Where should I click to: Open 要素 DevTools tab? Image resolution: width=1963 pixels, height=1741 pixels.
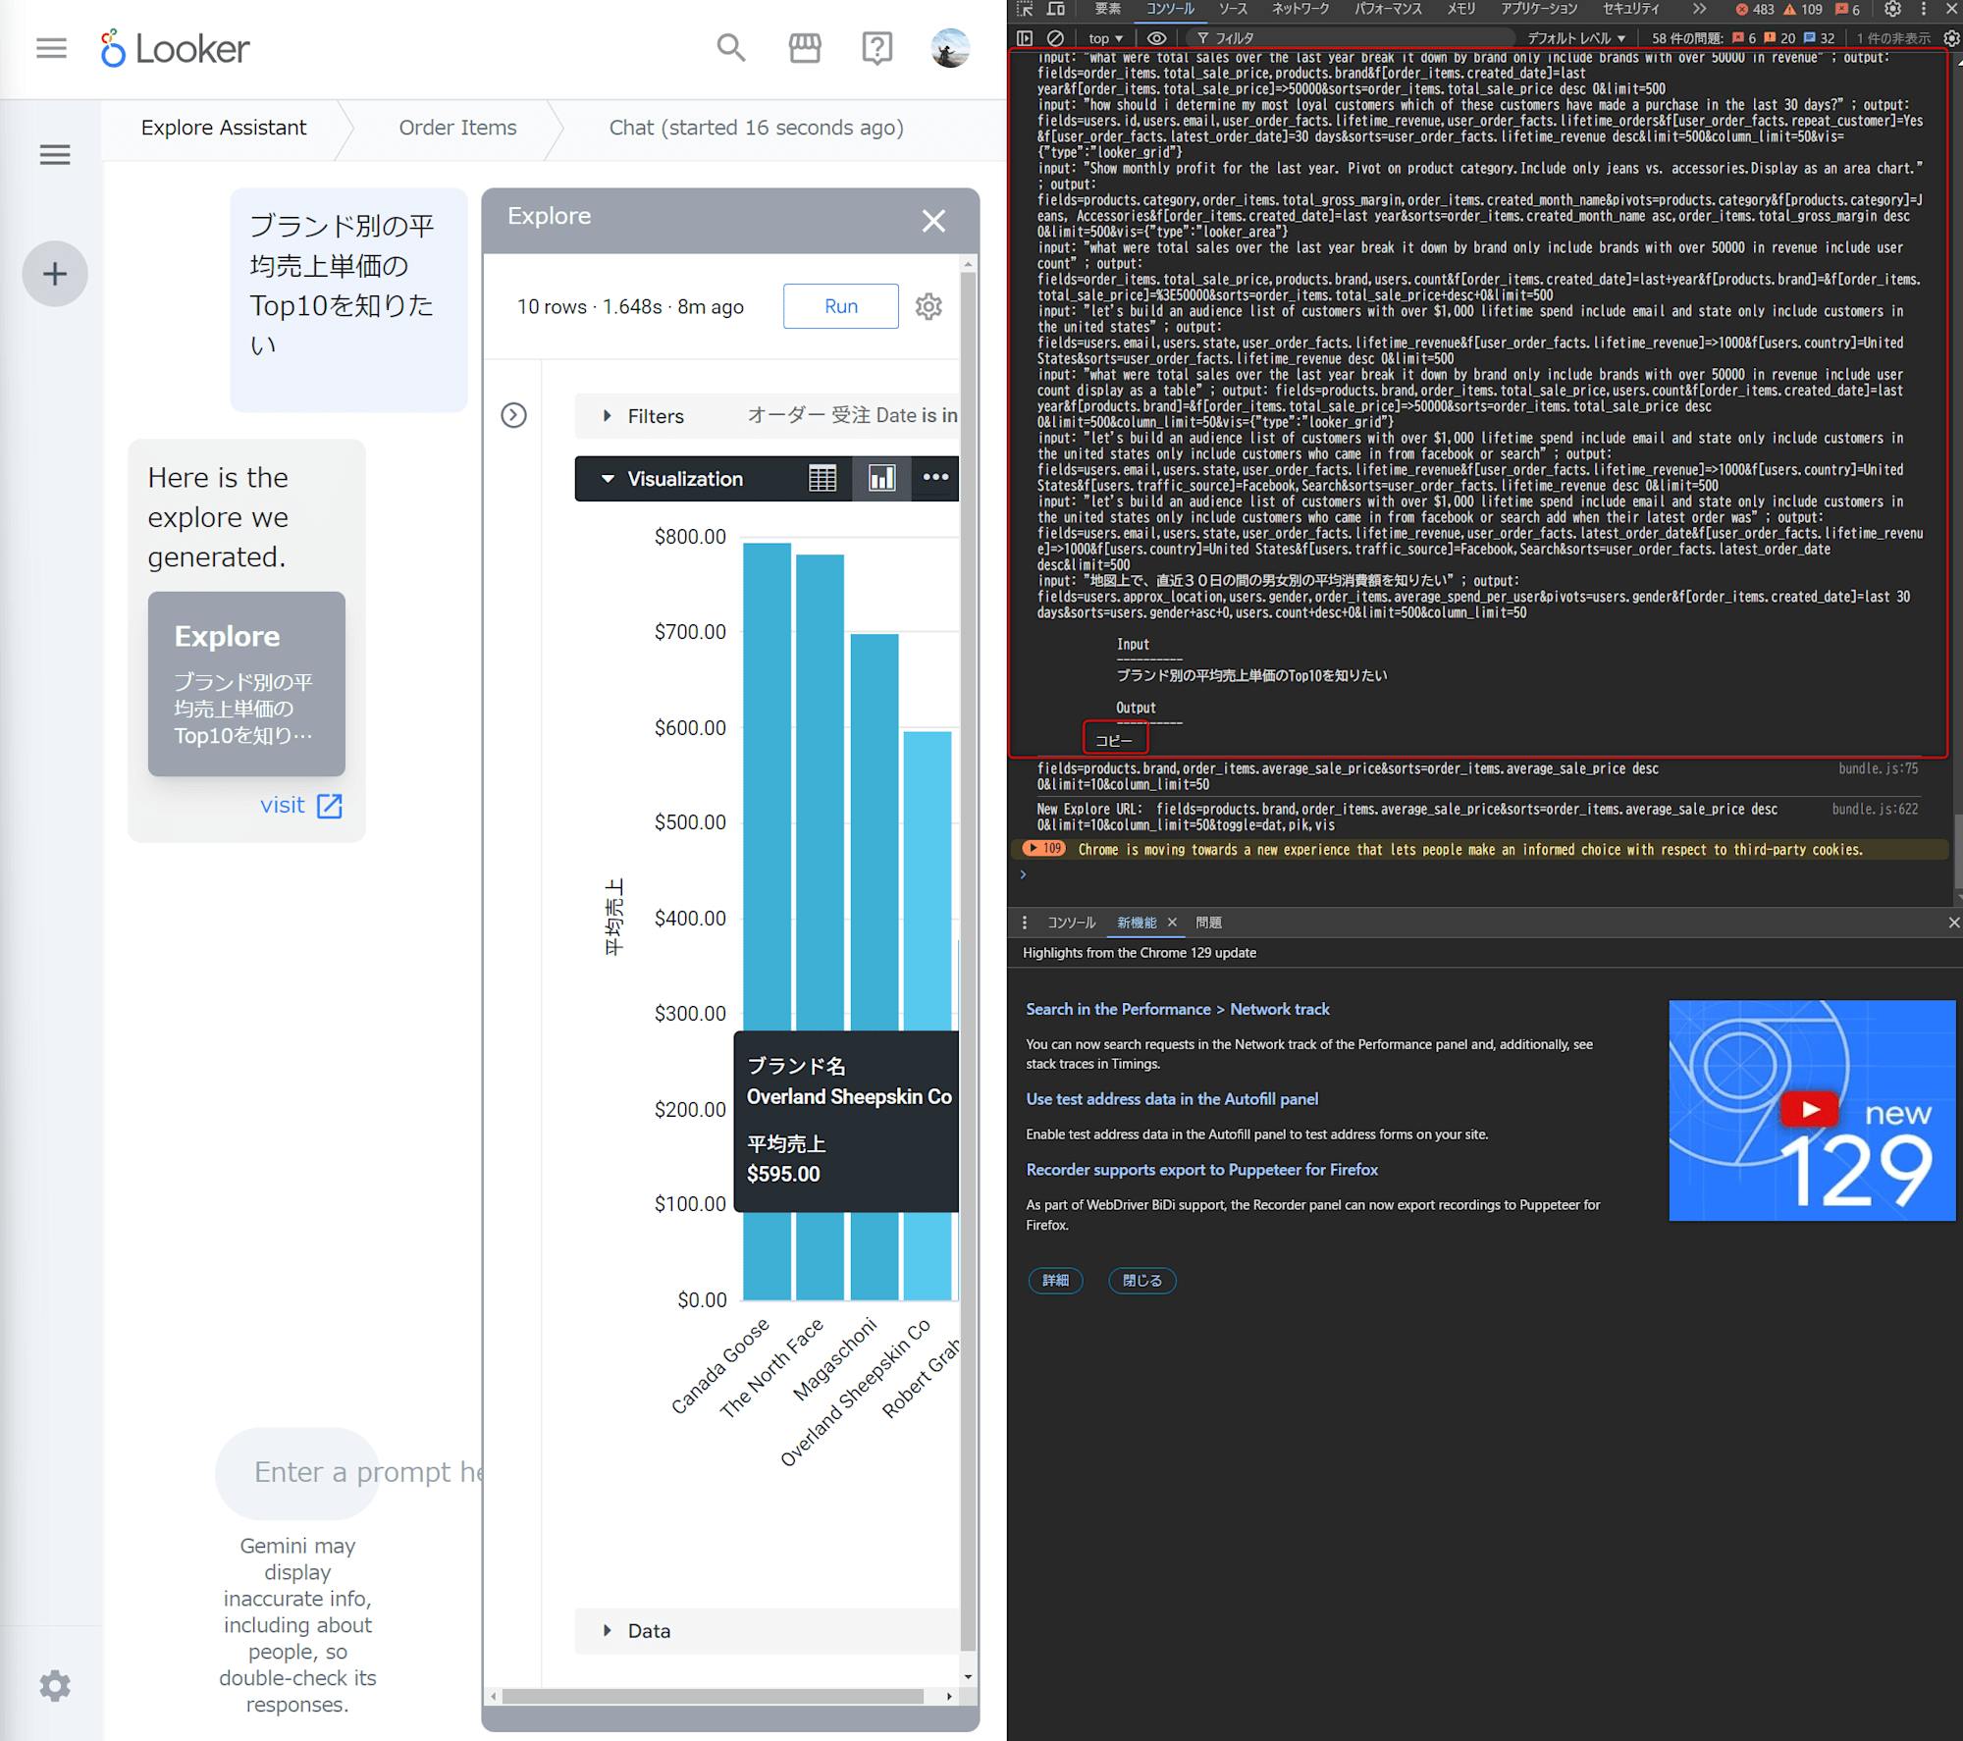(1108, 9)
